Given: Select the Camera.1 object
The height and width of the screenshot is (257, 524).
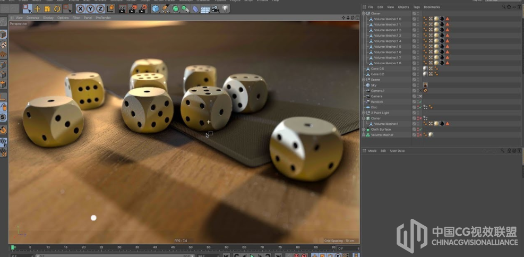Looking at the screenshot, I should 377,91.
